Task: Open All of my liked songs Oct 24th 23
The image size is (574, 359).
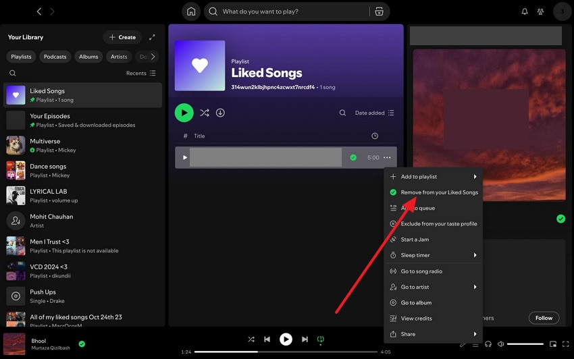Action: [x=83, y=319]
